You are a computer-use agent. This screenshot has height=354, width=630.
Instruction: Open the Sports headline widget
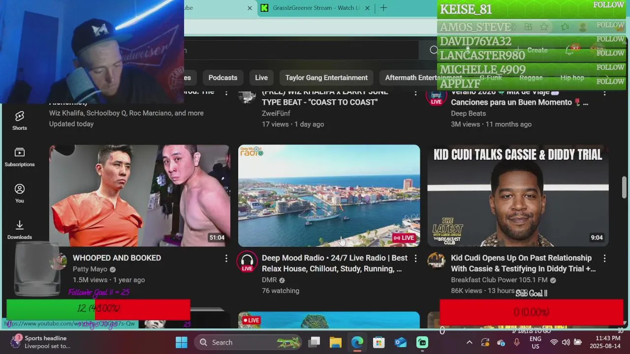(x=42, y=342)
